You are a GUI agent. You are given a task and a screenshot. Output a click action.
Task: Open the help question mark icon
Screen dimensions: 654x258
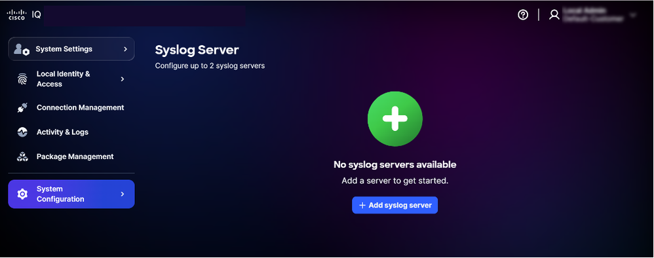point(523,15)
